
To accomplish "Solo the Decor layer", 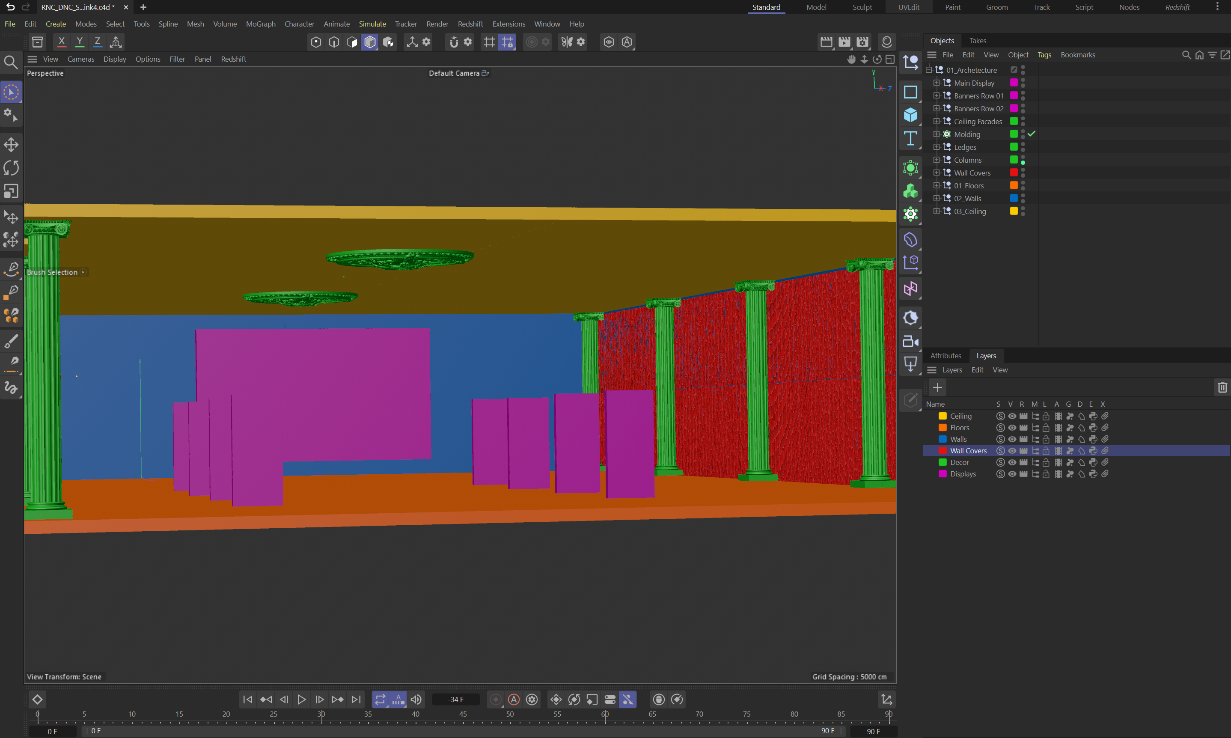I will pyautogui.click(x=1000, y=462).
